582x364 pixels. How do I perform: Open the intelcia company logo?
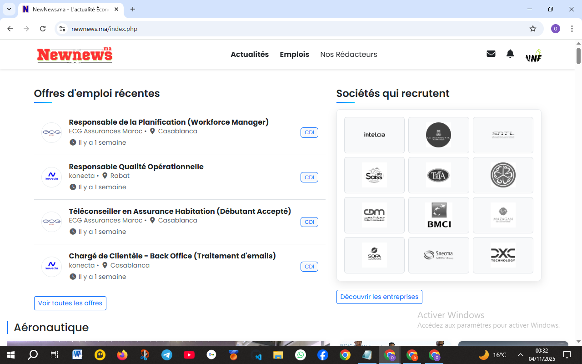[x=374, y=135]
